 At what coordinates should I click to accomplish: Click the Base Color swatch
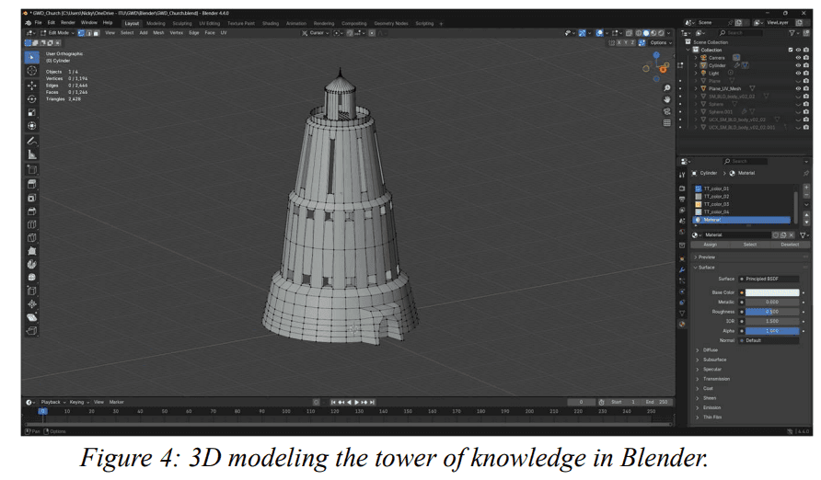click(771, 291)
